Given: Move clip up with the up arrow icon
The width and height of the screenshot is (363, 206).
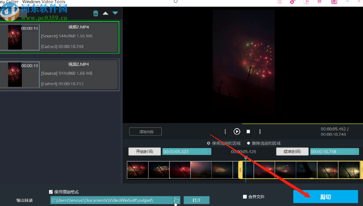Looking at the screenshot, I should click(105, 13).
